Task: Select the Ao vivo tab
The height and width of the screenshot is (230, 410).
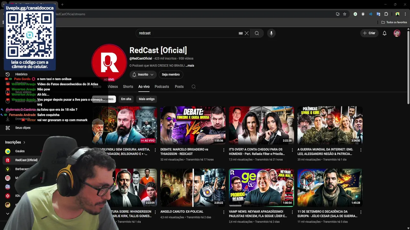Action: pos(144,87)
